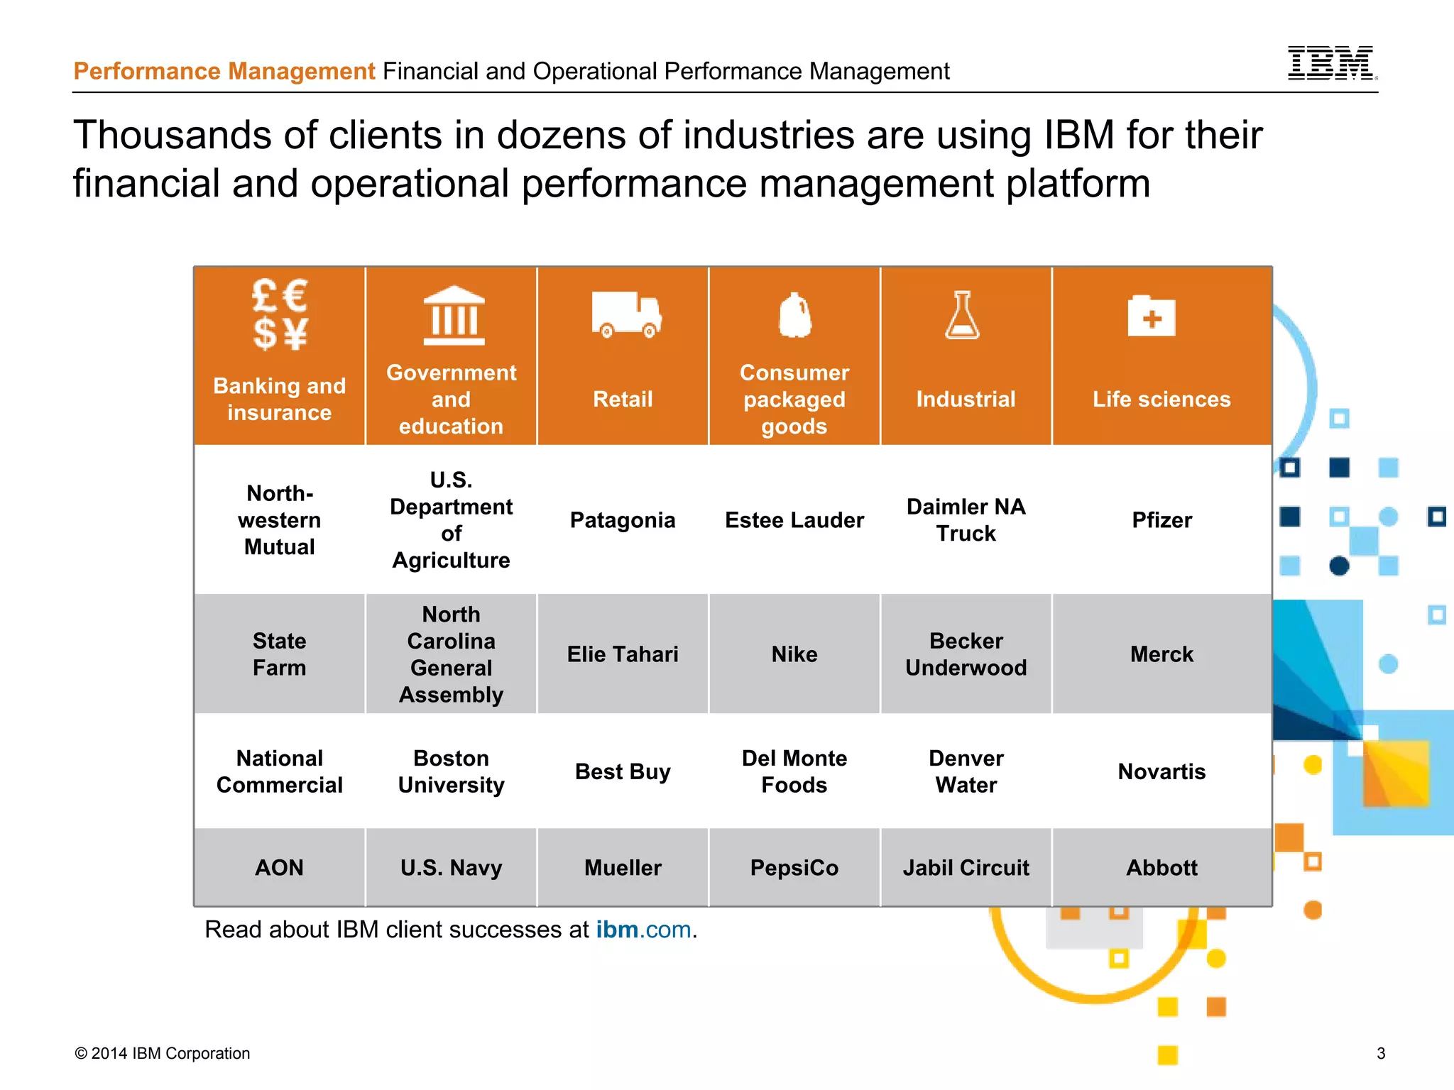The height and width of the screenshot is (1090, 1454).
Task: Click the North Carolina General Assembly cell
Action: [452, 654]
